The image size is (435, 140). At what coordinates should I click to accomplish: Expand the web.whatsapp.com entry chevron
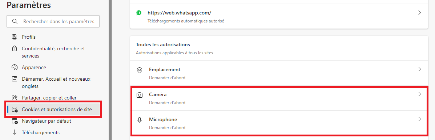[x=419, y=13]
